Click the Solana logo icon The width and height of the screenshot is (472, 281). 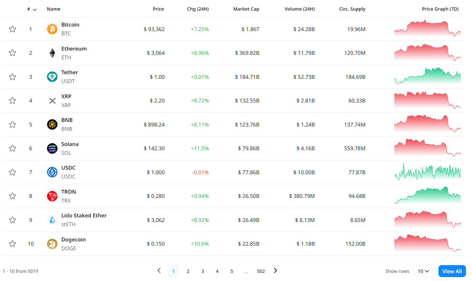coord(52,148)
